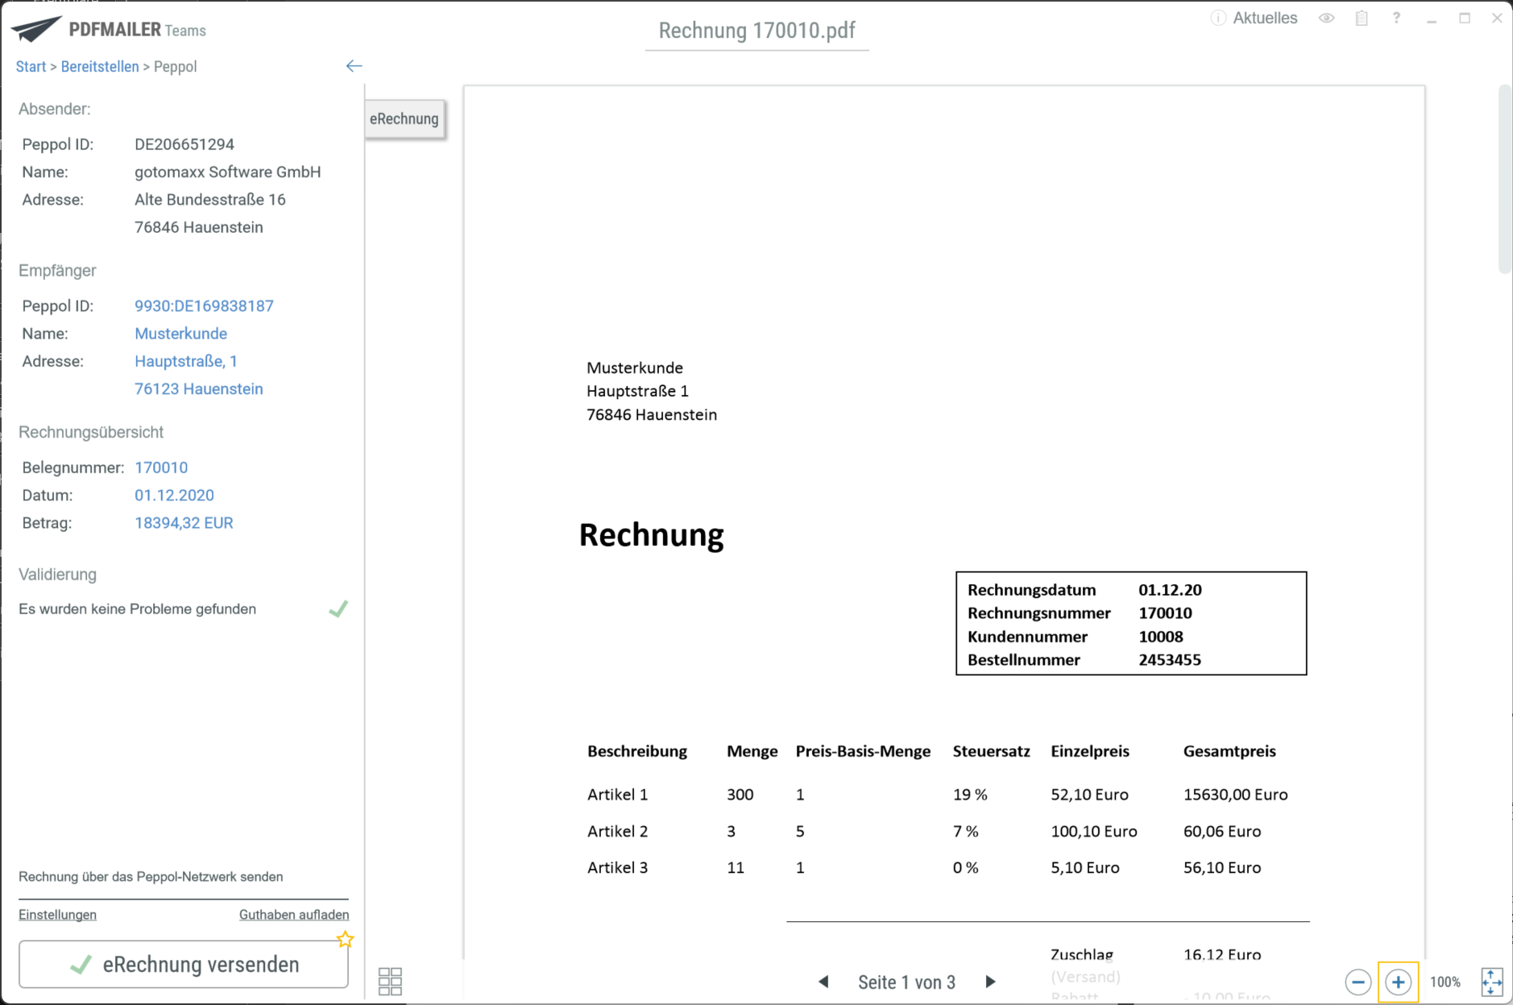Click the PDFMAILER paper plane logo

click(x=35, y=27)
